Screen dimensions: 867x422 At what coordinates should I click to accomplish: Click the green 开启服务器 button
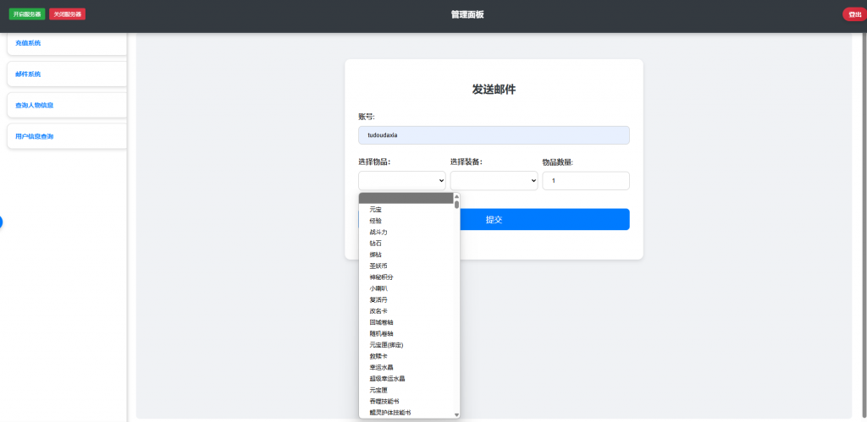click(28, 14)
